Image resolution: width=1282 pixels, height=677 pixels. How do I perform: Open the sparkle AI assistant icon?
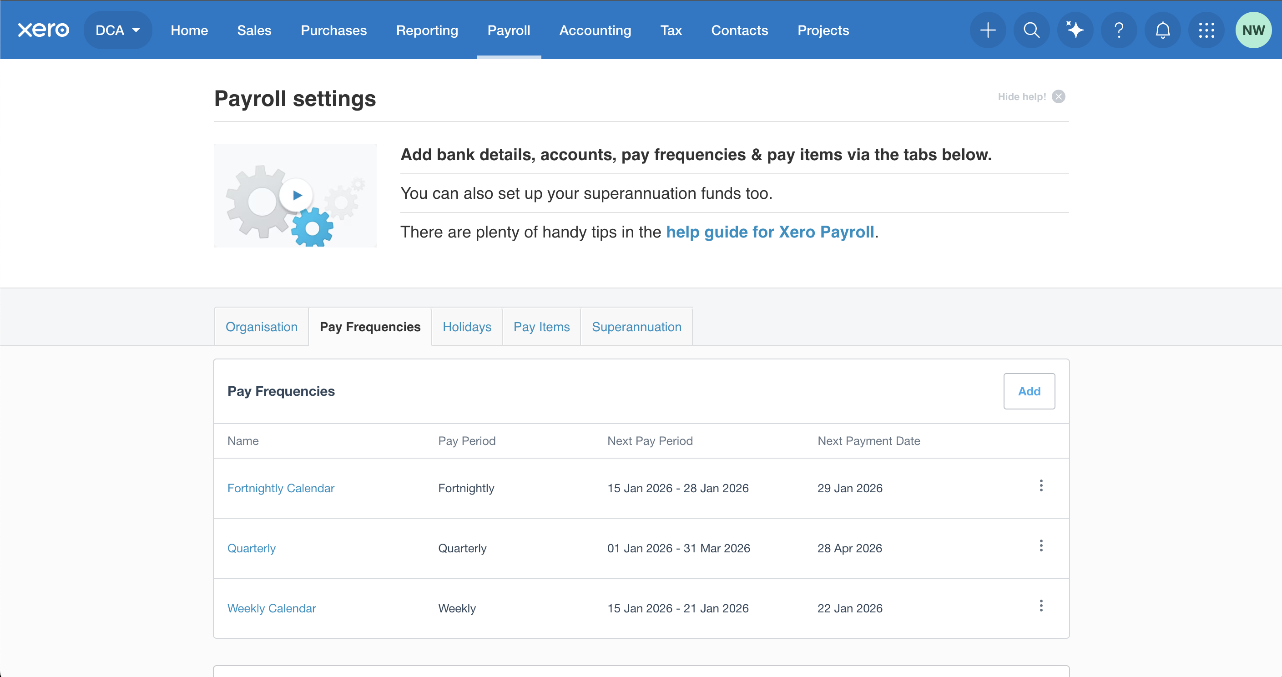1075,30
